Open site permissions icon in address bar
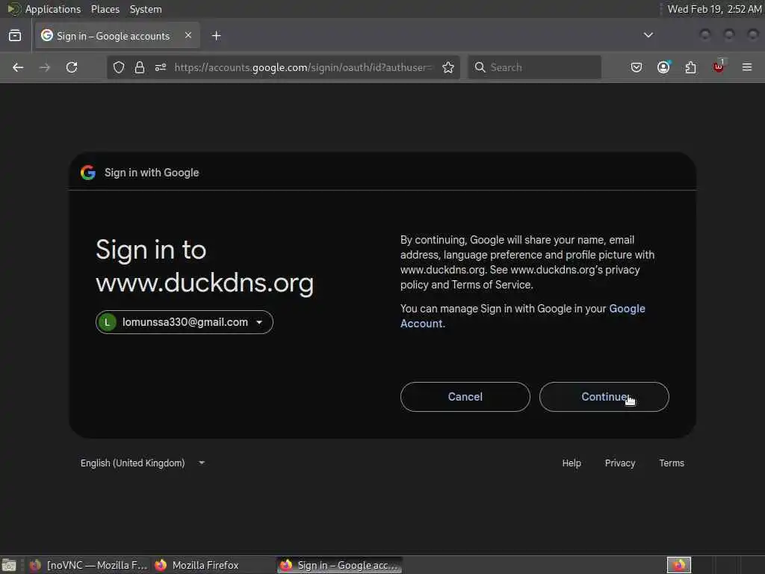This screenshot has width=765, height=574. click(161, 67)
